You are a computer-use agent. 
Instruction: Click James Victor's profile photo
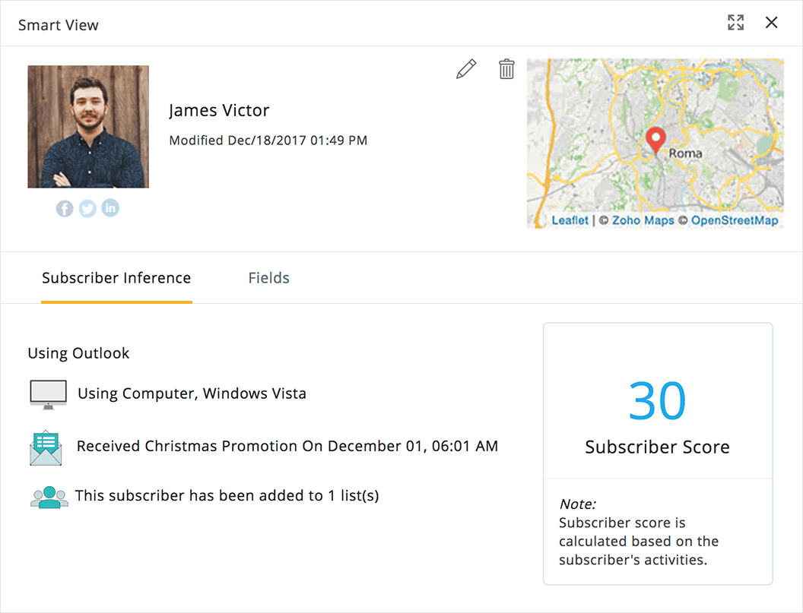(x=88, y=126)
